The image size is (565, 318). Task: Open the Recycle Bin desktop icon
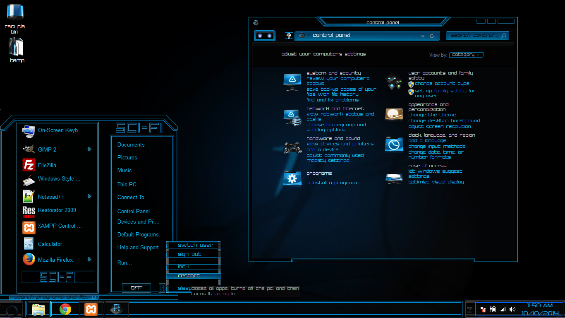coord(15,18)
